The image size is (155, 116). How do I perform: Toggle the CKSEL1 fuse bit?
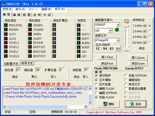[x=6, y=51]
